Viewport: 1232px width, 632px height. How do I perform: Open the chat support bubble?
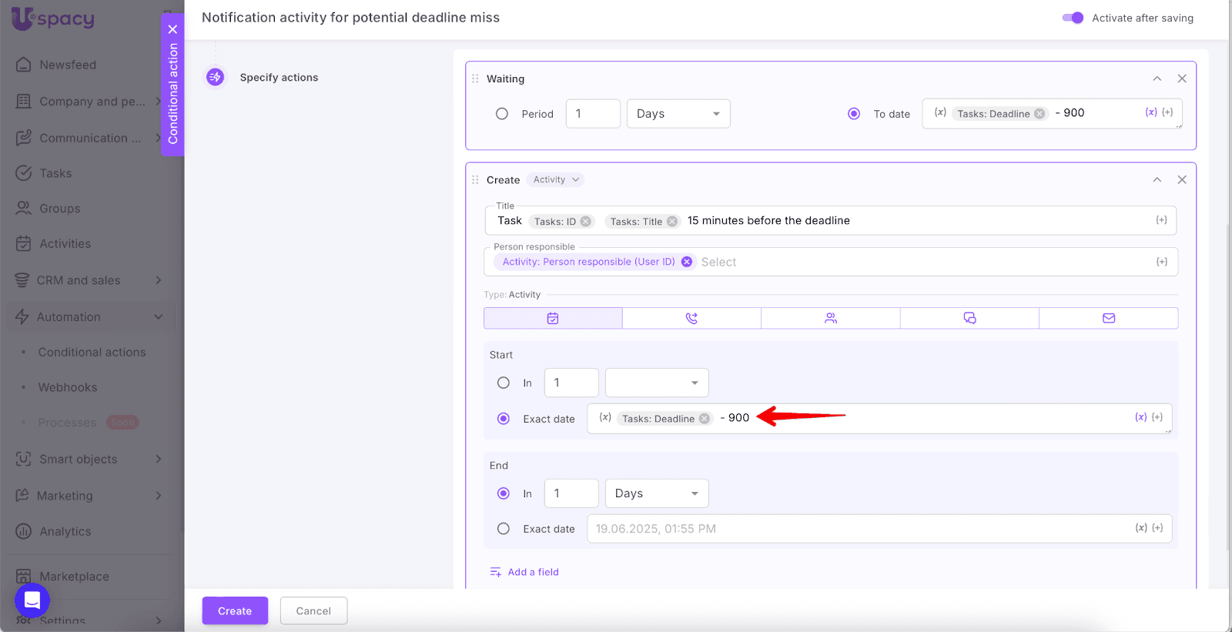[x=32, y=600]
